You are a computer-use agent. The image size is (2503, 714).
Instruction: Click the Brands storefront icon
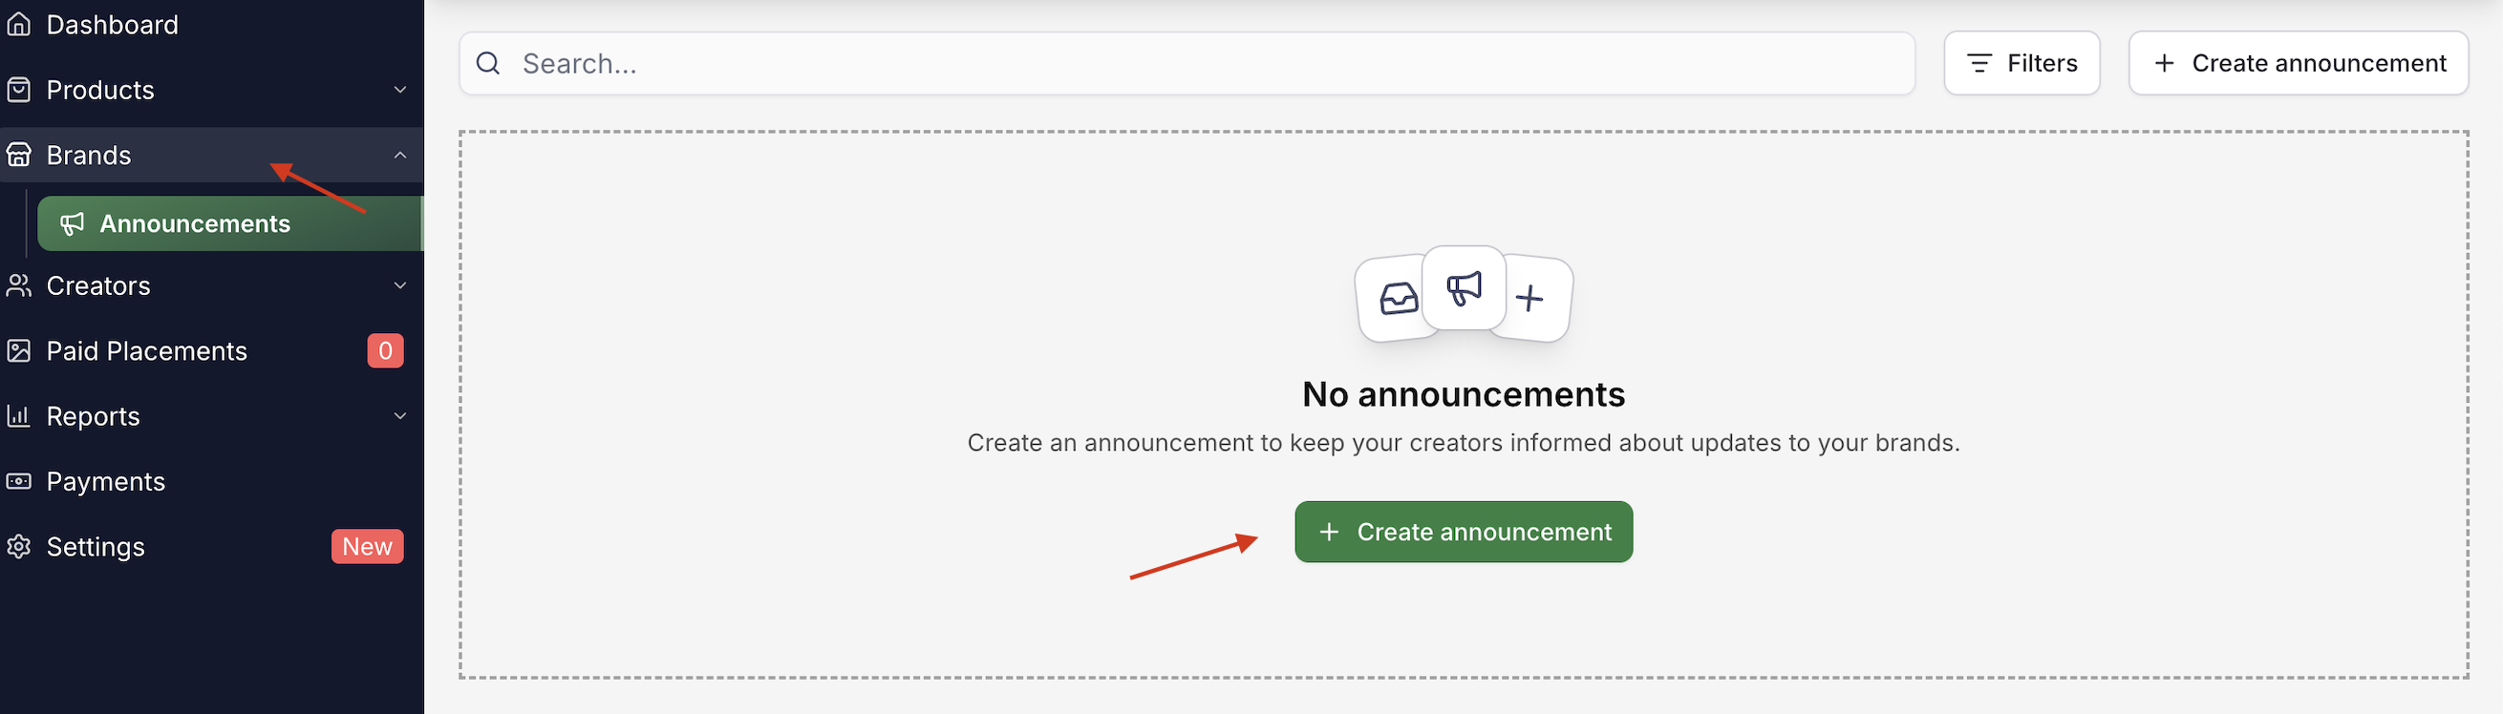(x=18, y=155)
